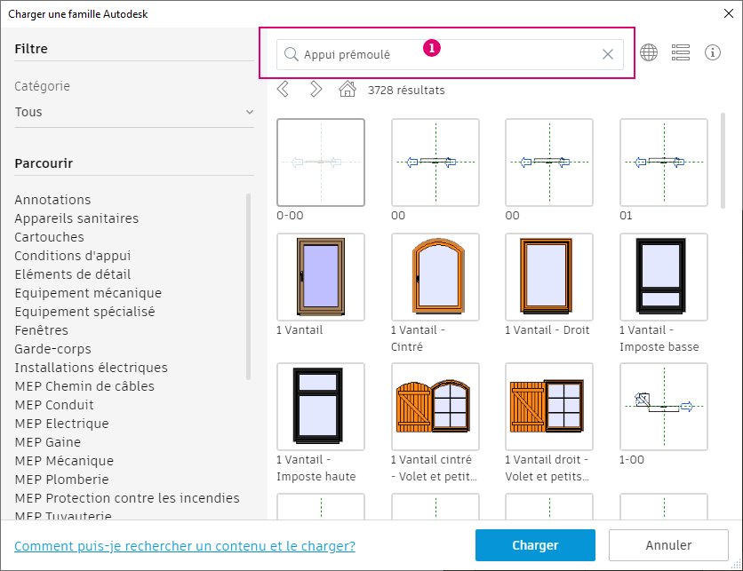Viewport: 743px width, 571px height.
Task: Clear the search field with X
Action: click(x=608, y=54)
